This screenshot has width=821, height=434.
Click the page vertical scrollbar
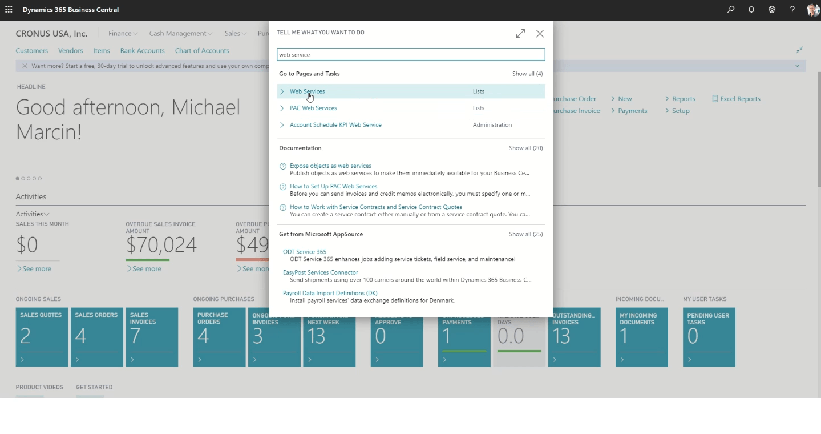(x=818, y=130)
